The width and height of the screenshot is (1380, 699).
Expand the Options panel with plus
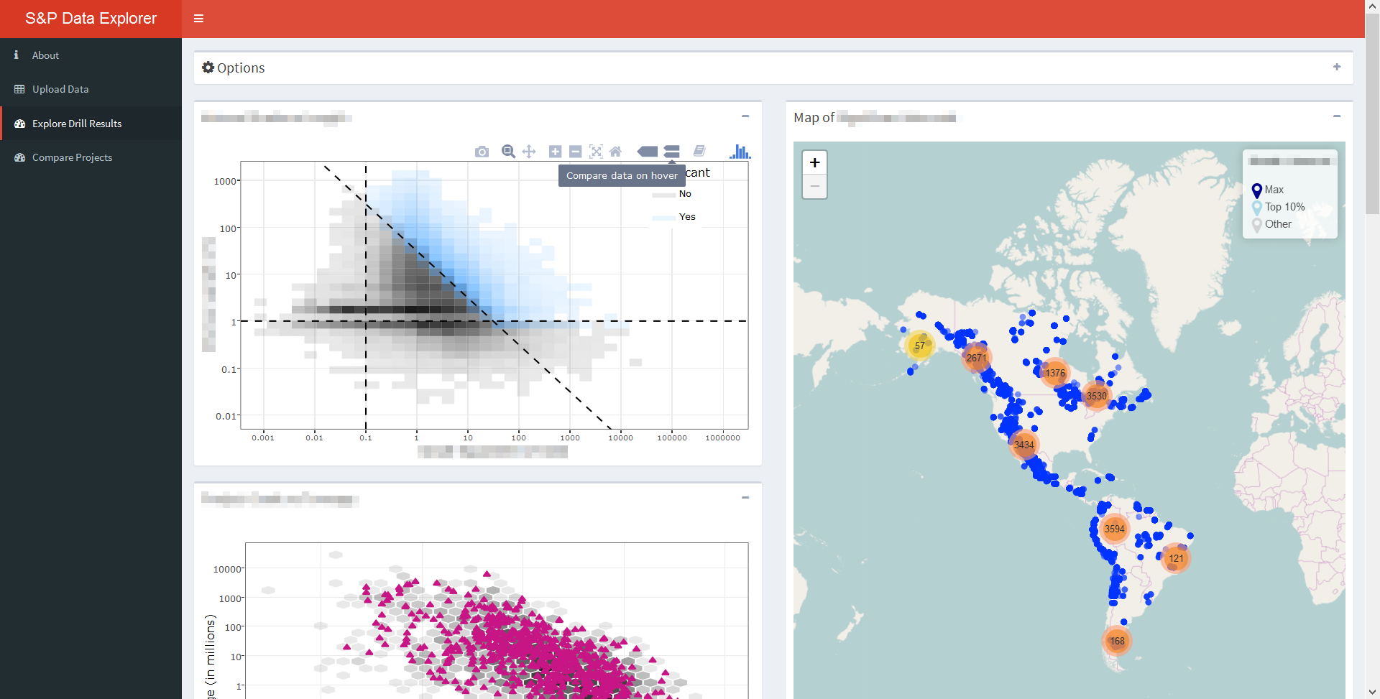[1337, 67]
